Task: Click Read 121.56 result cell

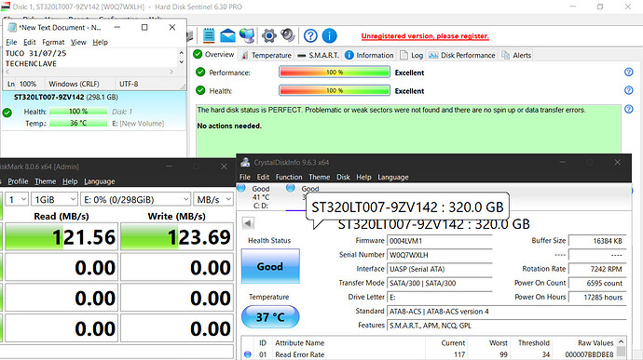Action: (62, 236)
